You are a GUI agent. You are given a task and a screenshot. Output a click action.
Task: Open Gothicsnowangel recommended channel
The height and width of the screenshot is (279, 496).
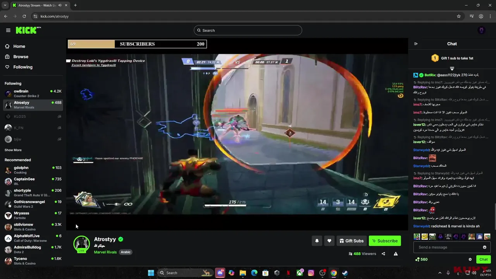[x=33, y=204]
